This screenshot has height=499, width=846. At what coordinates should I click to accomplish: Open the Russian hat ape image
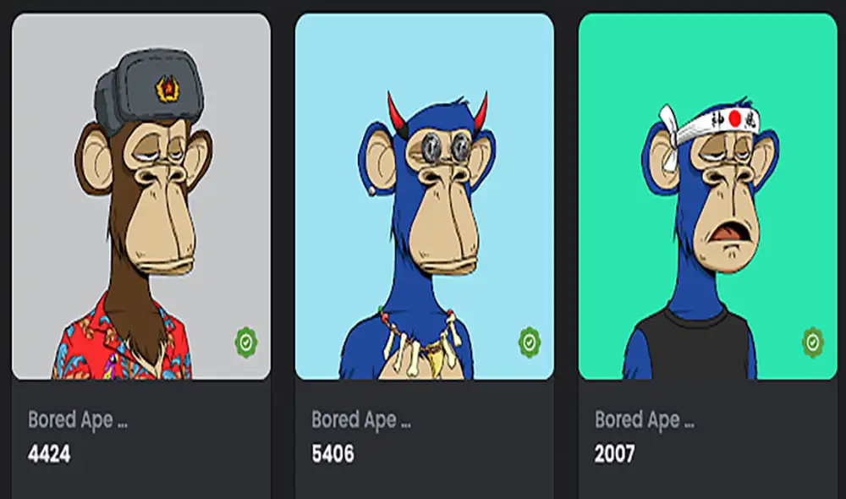click(141, 196)
